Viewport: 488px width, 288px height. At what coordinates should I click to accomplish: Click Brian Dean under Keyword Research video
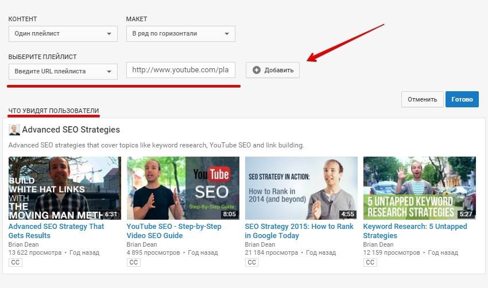click(x=378, y=244)
